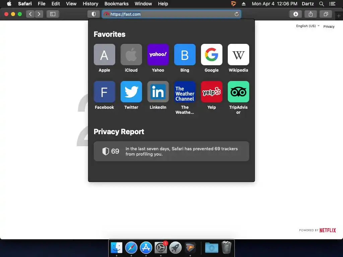Viewport: 343px width, 257px height.
Task: Click the https://fast.com address field
Action: point(171,14)
